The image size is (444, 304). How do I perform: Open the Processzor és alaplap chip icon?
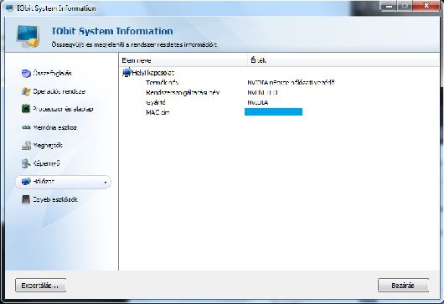pyautogui.click(x=26, y=109)
